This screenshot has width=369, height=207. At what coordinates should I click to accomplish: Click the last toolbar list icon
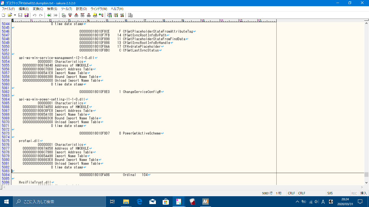(130, 15)
